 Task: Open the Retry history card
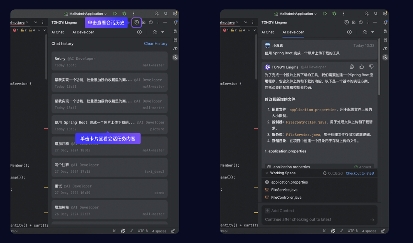109,61
